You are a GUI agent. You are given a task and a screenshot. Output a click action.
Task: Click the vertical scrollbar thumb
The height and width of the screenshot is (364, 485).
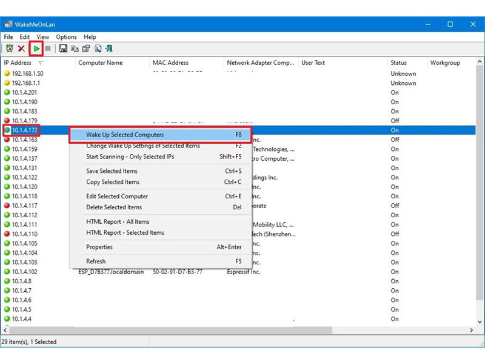(x=480, y=183)
